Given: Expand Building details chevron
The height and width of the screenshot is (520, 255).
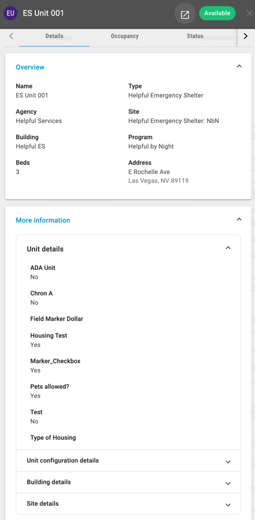Looking at the screenshot, I should (x=228, y=483).
